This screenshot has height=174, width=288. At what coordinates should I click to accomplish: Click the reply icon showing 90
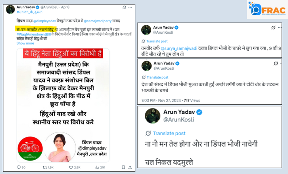(x=19, y=167)
